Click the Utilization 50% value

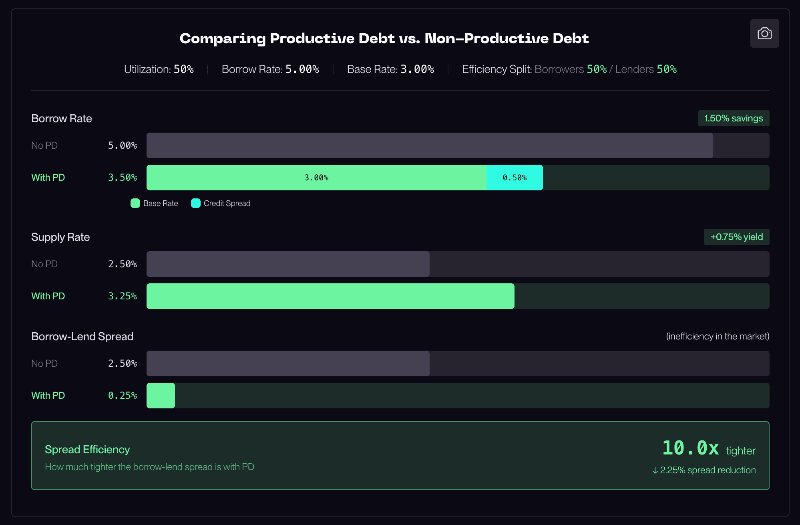click(184, 69)
